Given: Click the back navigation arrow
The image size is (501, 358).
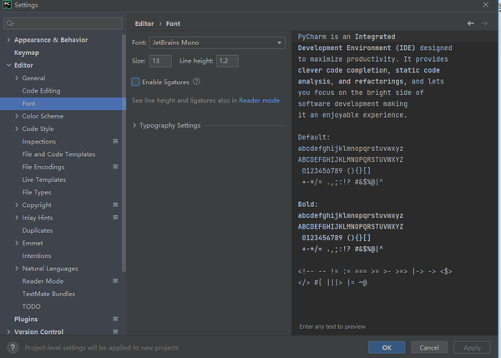Looking at the screenshot, I should 472,23.
